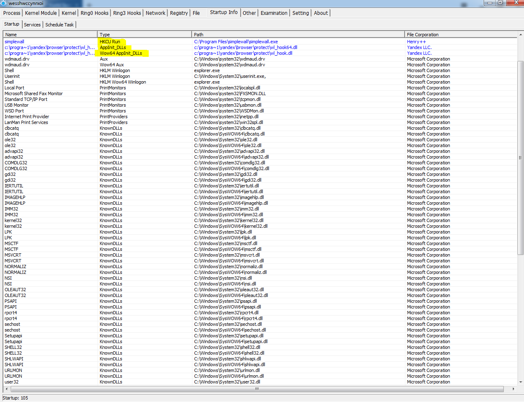
Task: Click the SysWOW64\shell32.dll path cell
Action: tap(229, 353)
